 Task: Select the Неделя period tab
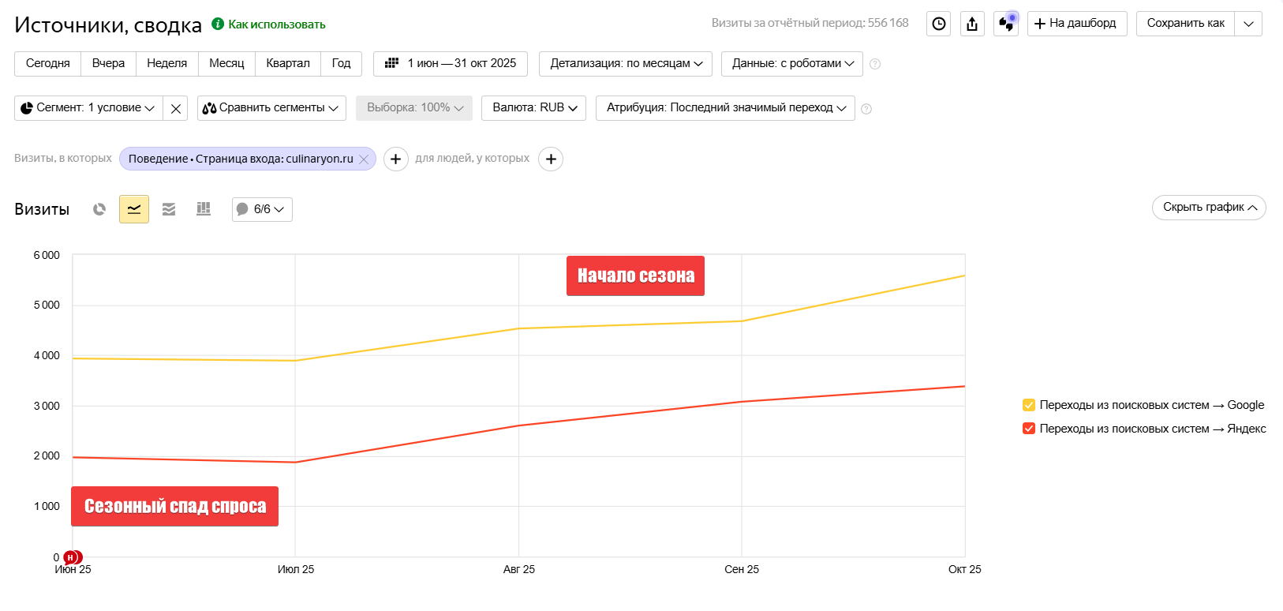tap(167, 64)
